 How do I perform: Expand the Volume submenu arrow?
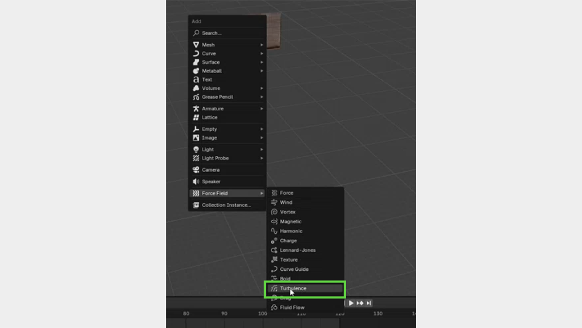(262, 88)
